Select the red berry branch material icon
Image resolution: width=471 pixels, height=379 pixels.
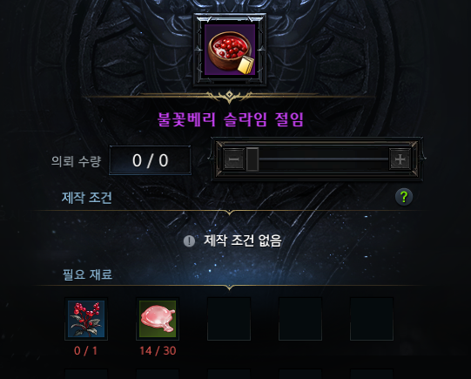coord(86,319)
